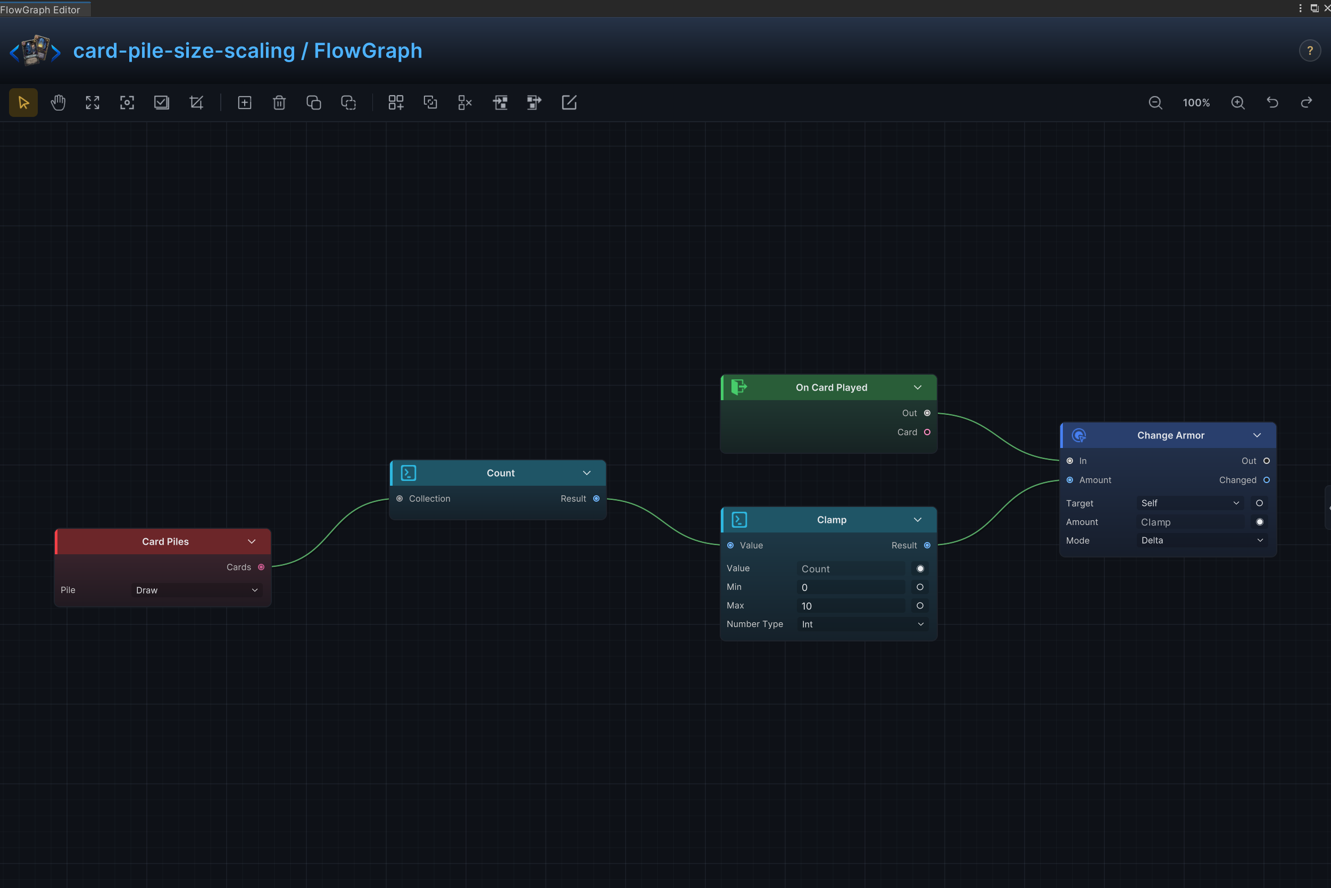Toggle the Change Armor Target port circle

(1260, 503)
